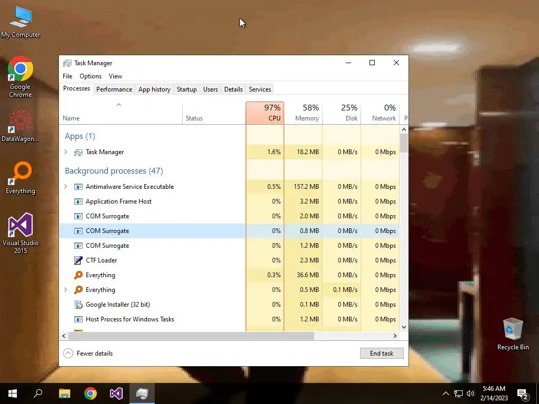Select Task Manager taskbar button

[x=142, y=393]
